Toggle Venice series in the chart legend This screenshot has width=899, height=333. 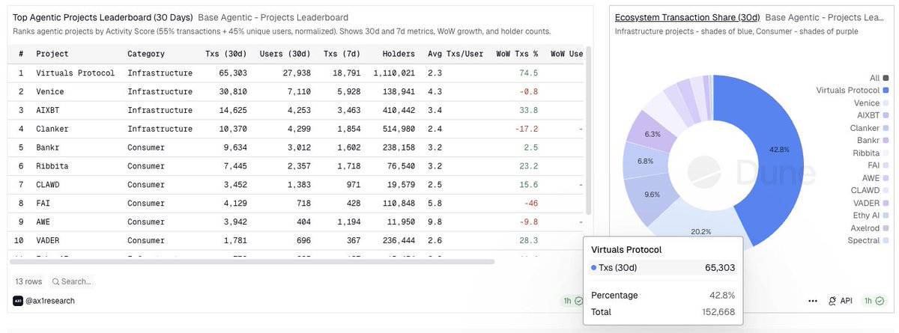[x=871, y=103]
